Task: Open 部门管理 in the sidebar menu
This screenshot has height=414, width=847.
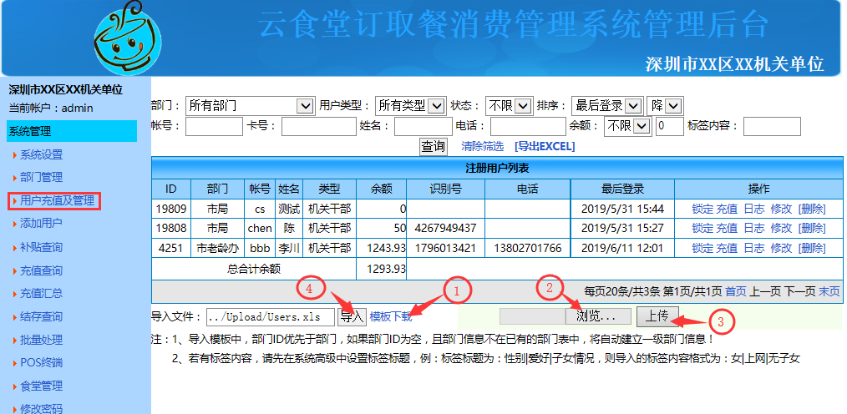Action: click(41, 177)
